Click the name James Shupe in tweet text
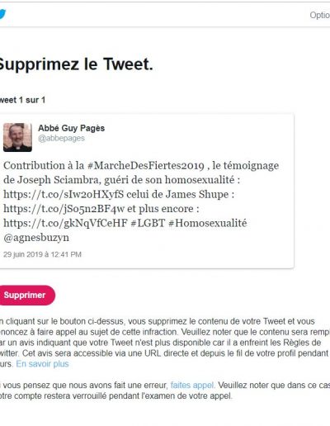 [x=197, y=194]
